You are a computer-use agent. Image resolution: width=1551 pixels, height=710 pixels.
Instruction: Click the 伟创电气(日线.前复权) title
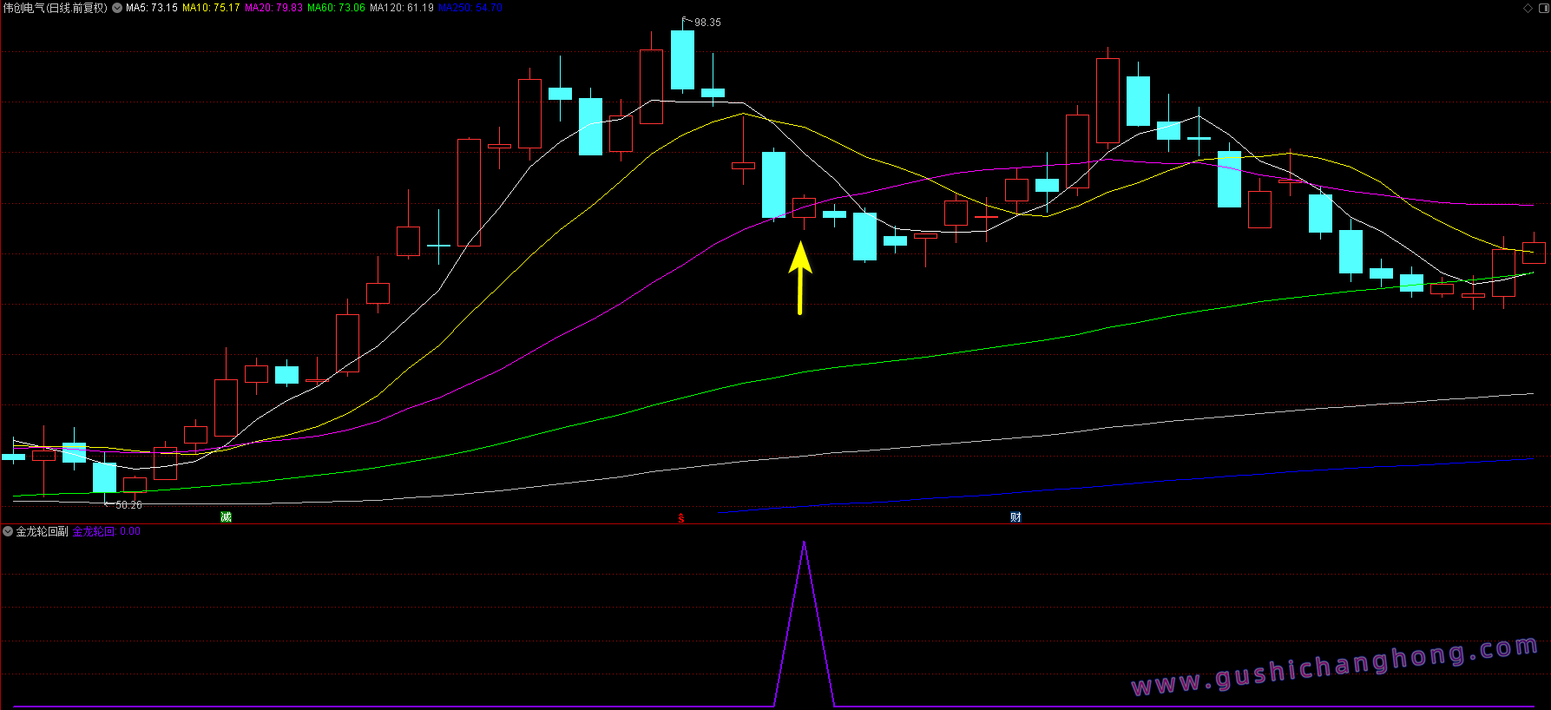[55, 8]
